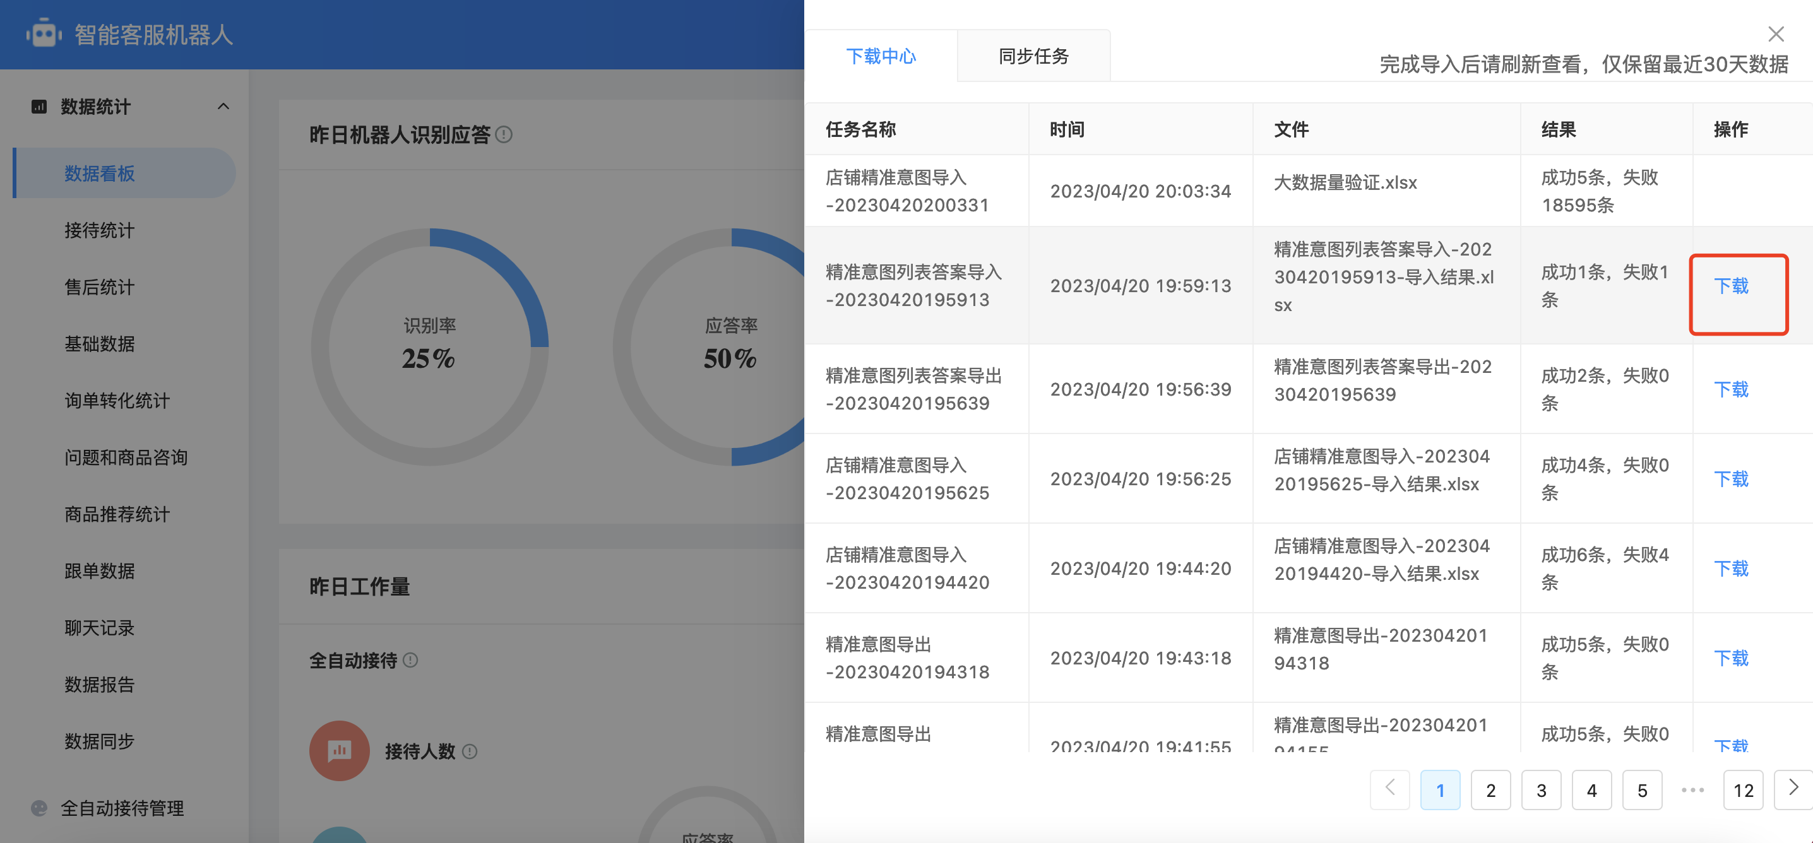Click the robot logo icon in header
The width and height of the screenshot is (1813, 843).
point(44,34)
